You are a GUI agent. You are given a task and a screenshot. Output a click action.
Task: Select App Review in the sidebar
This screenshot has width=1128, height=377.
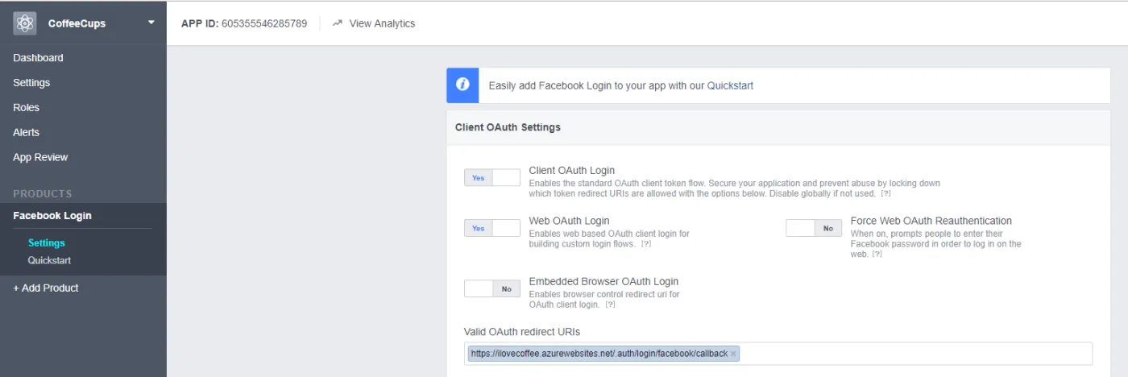40,157
